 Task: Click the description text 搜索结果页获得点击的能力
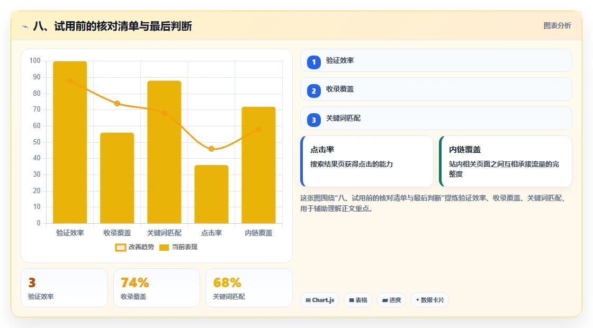coord(352,165)
